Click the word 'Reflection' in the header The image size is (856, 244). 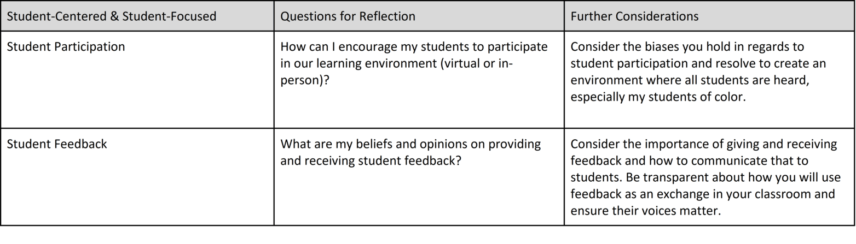[x=387, y=16]
